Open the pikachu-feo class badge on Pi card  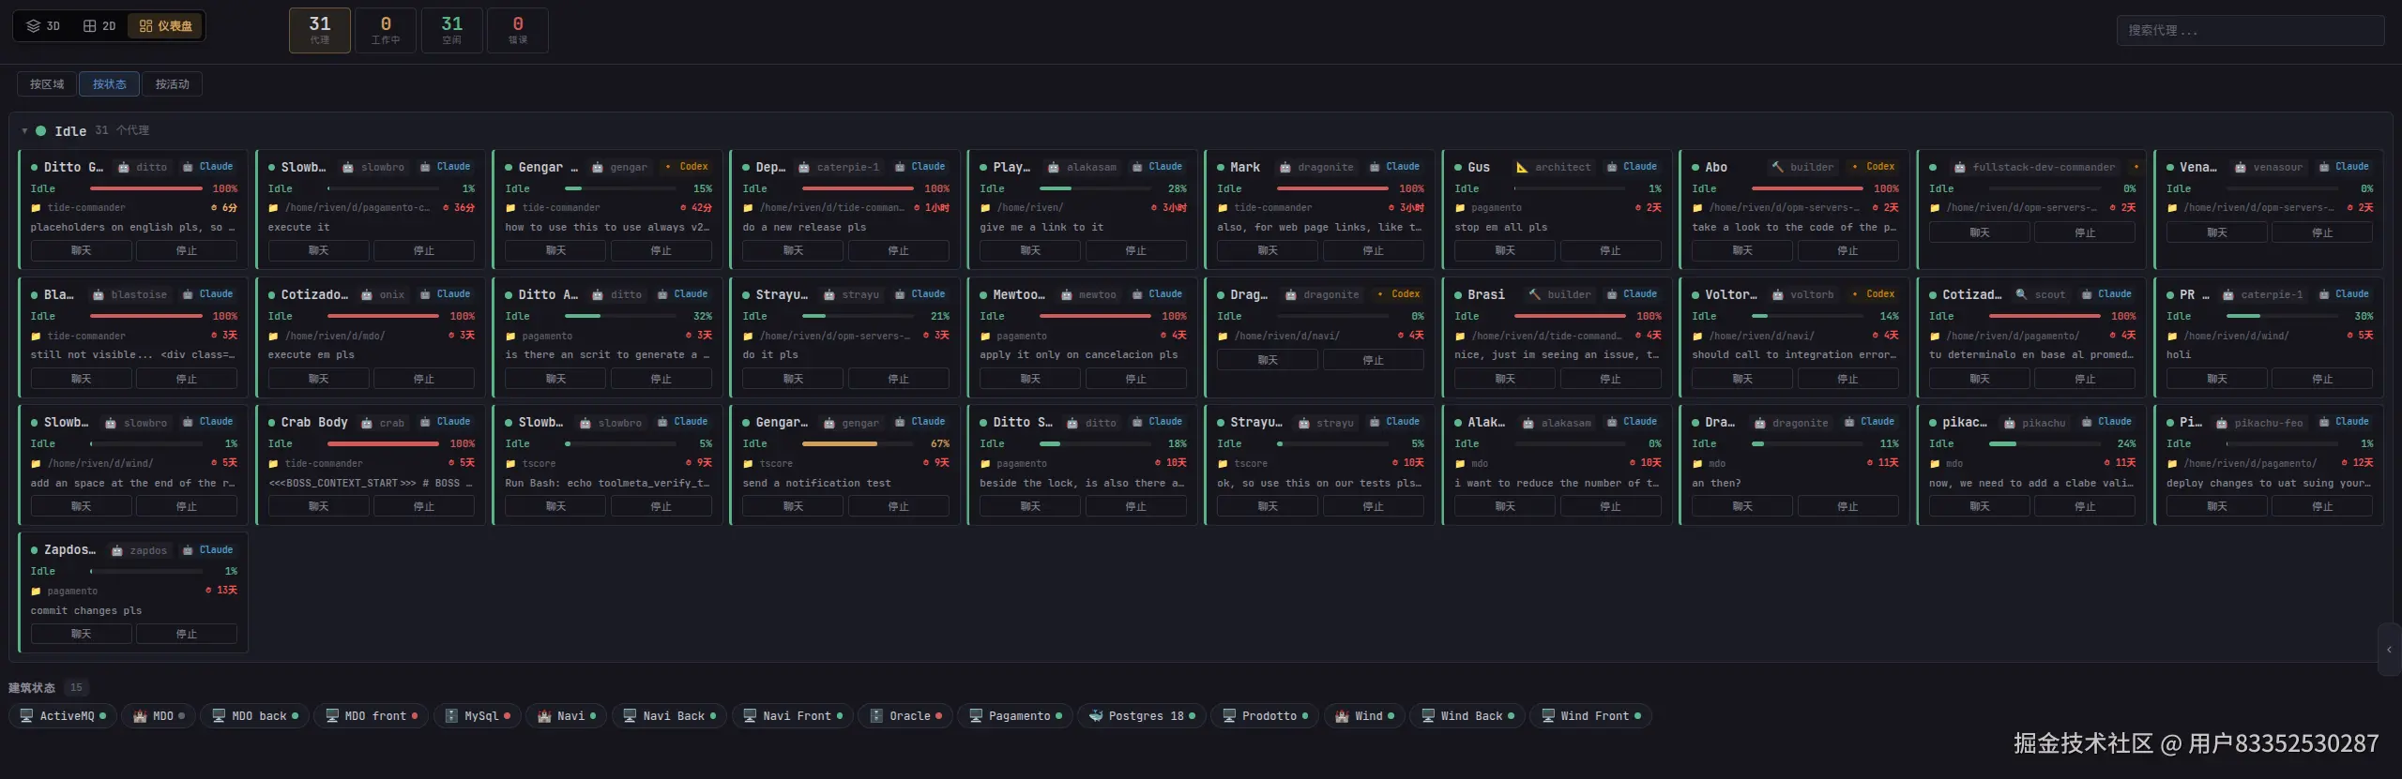[x=2260, y=423]
